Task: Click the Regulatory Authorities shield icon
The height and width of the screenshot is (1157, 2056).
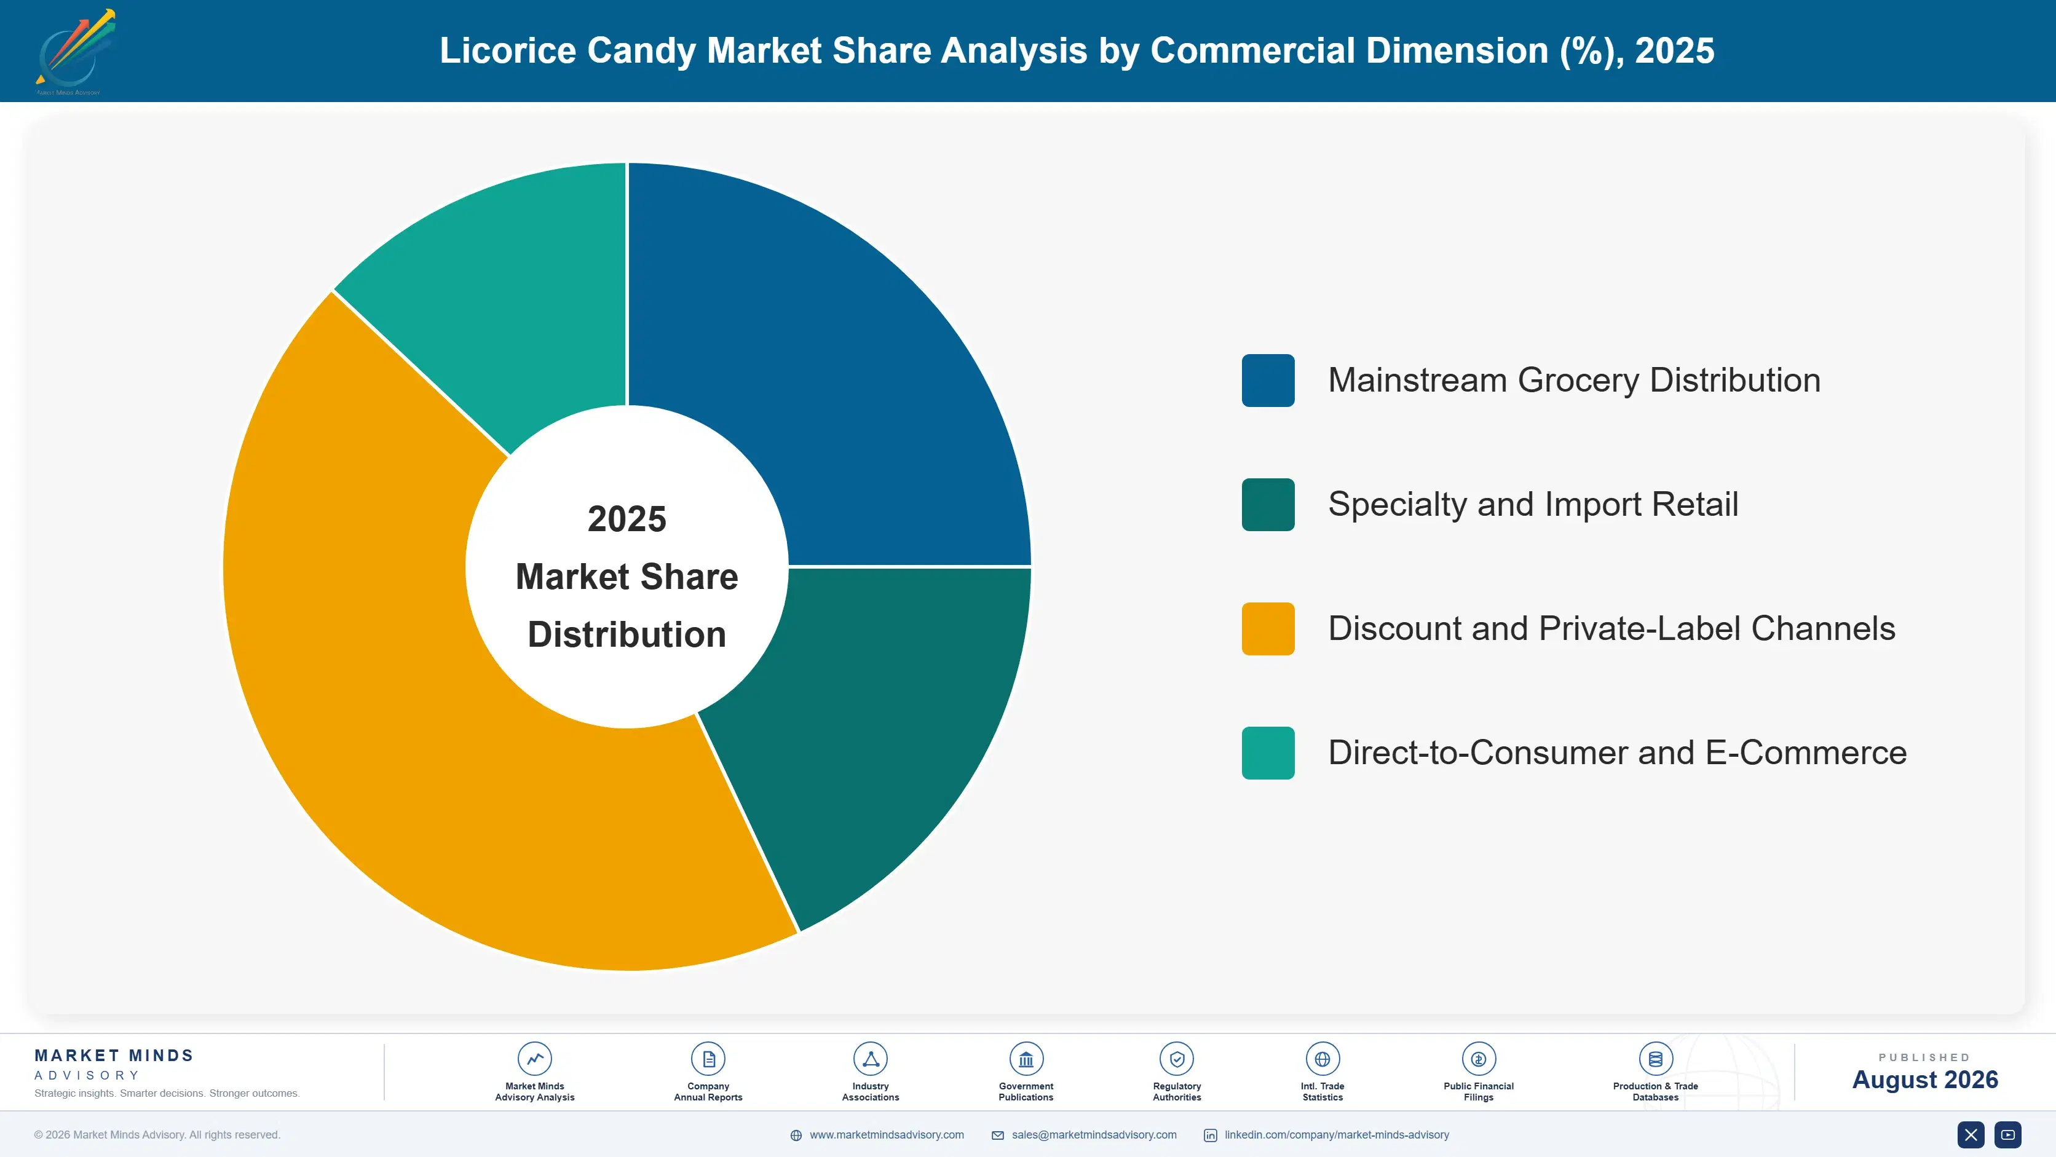Action: [x=1176, y=1059]
